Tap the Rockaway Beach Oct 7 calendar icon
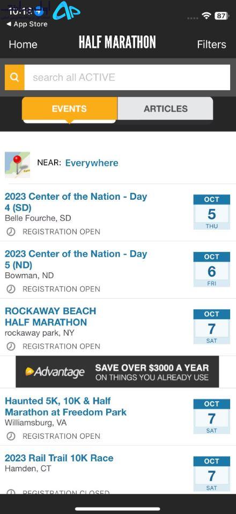Screen dimensions: 236x514 coord(211,327)
